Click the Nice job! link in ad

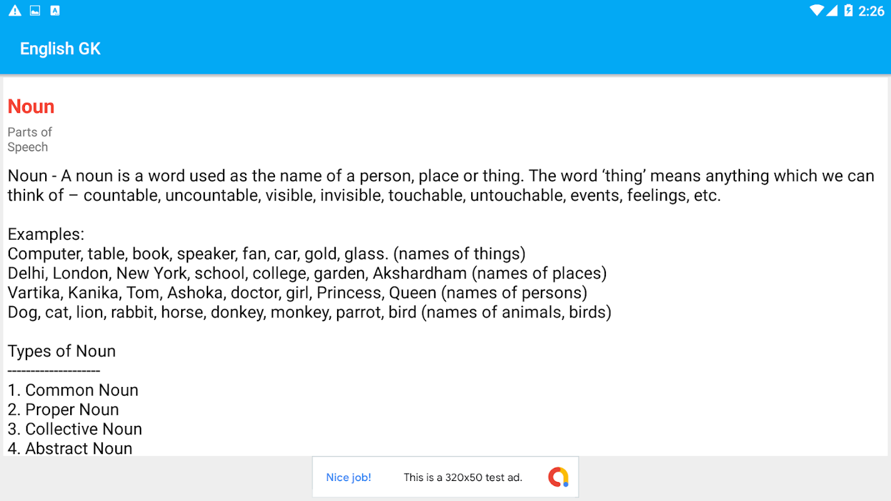tap(348, 477)
